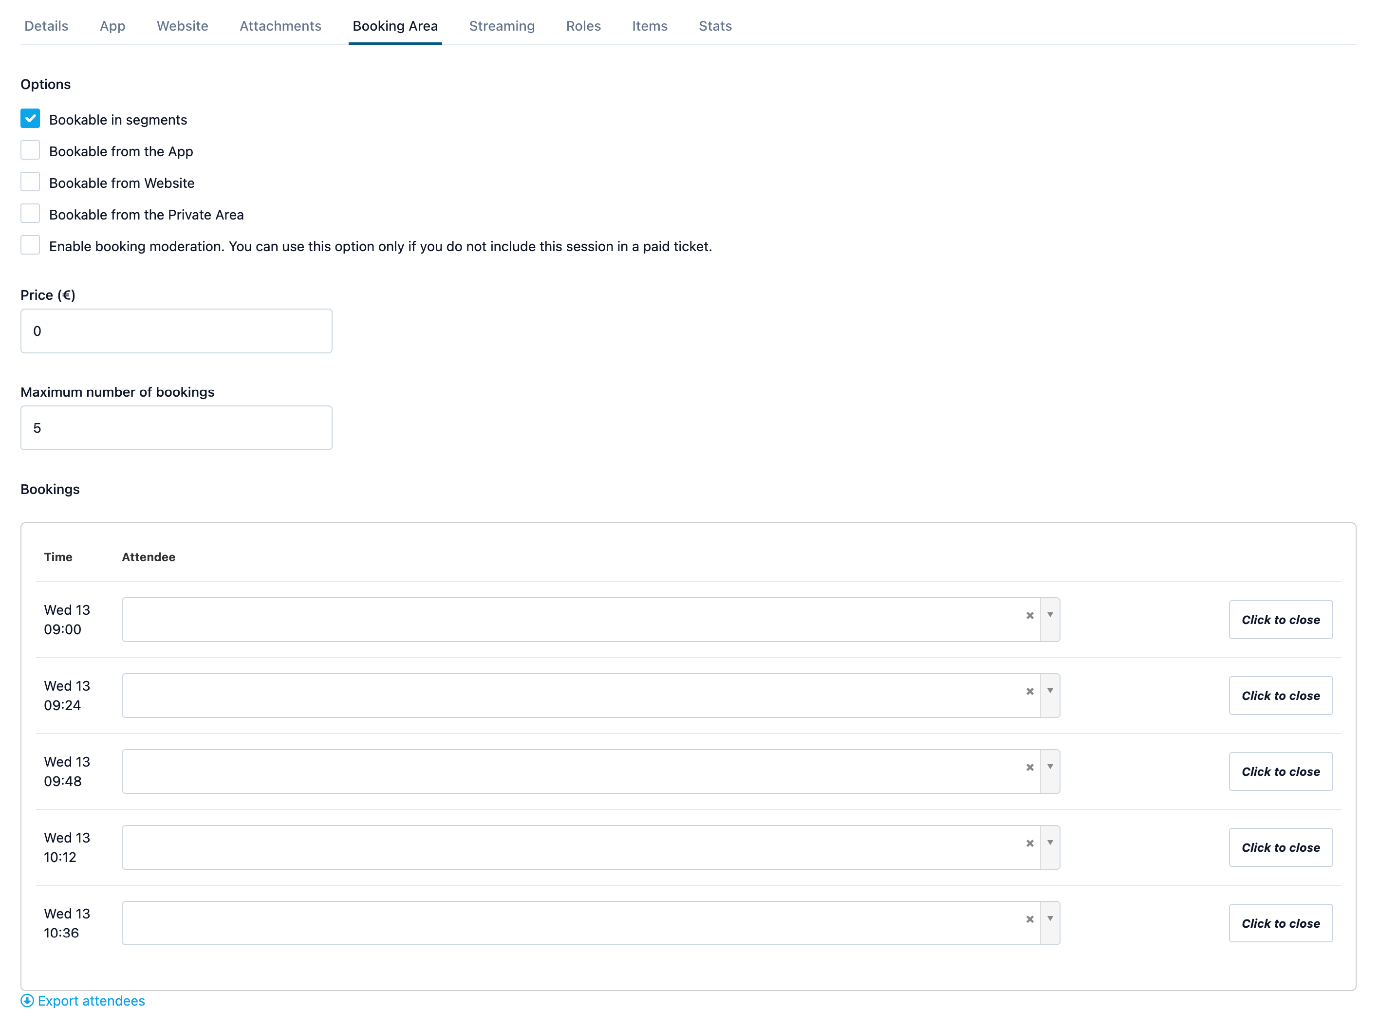Click to close the 10:12 slot
The width and height of the screenshot is (1379, 1028).
tap(1280, 847)
